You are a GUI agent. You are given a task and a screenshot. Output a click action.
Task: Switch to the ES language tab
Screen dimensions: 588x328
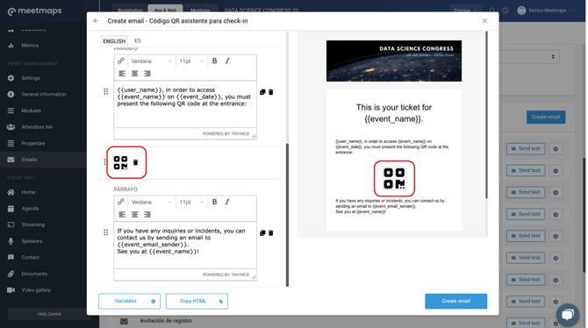pos(138,41)
